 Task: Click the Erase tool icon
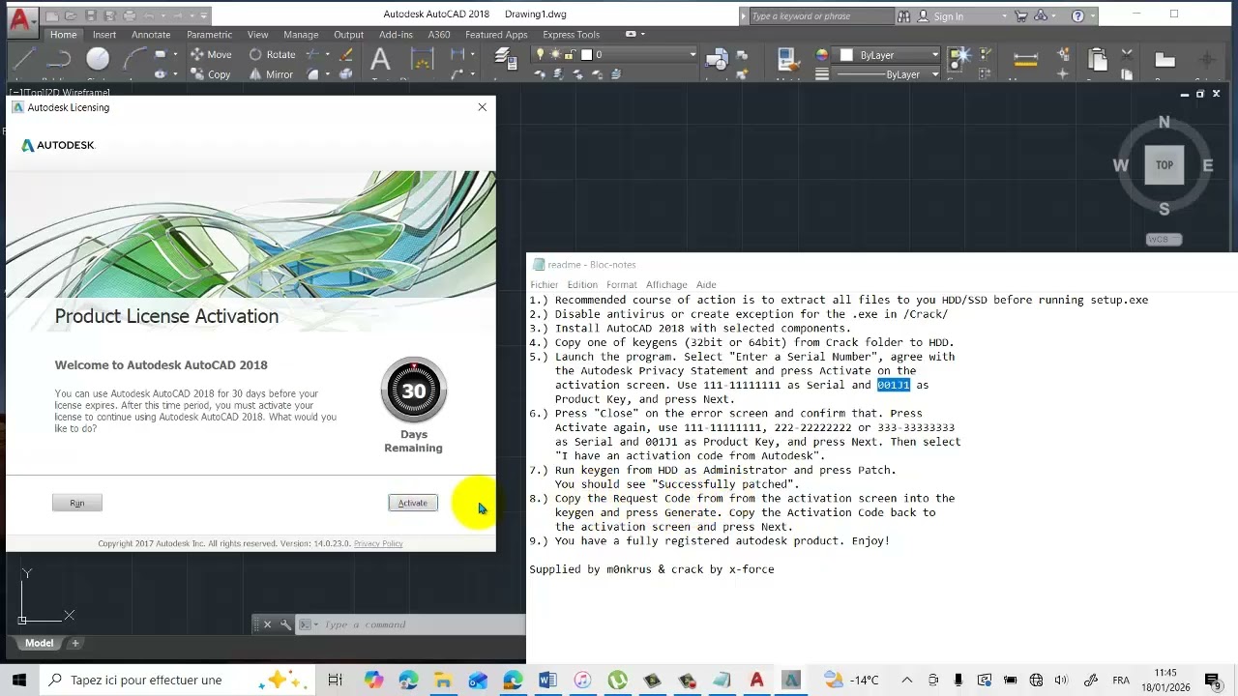coord(346,55)
